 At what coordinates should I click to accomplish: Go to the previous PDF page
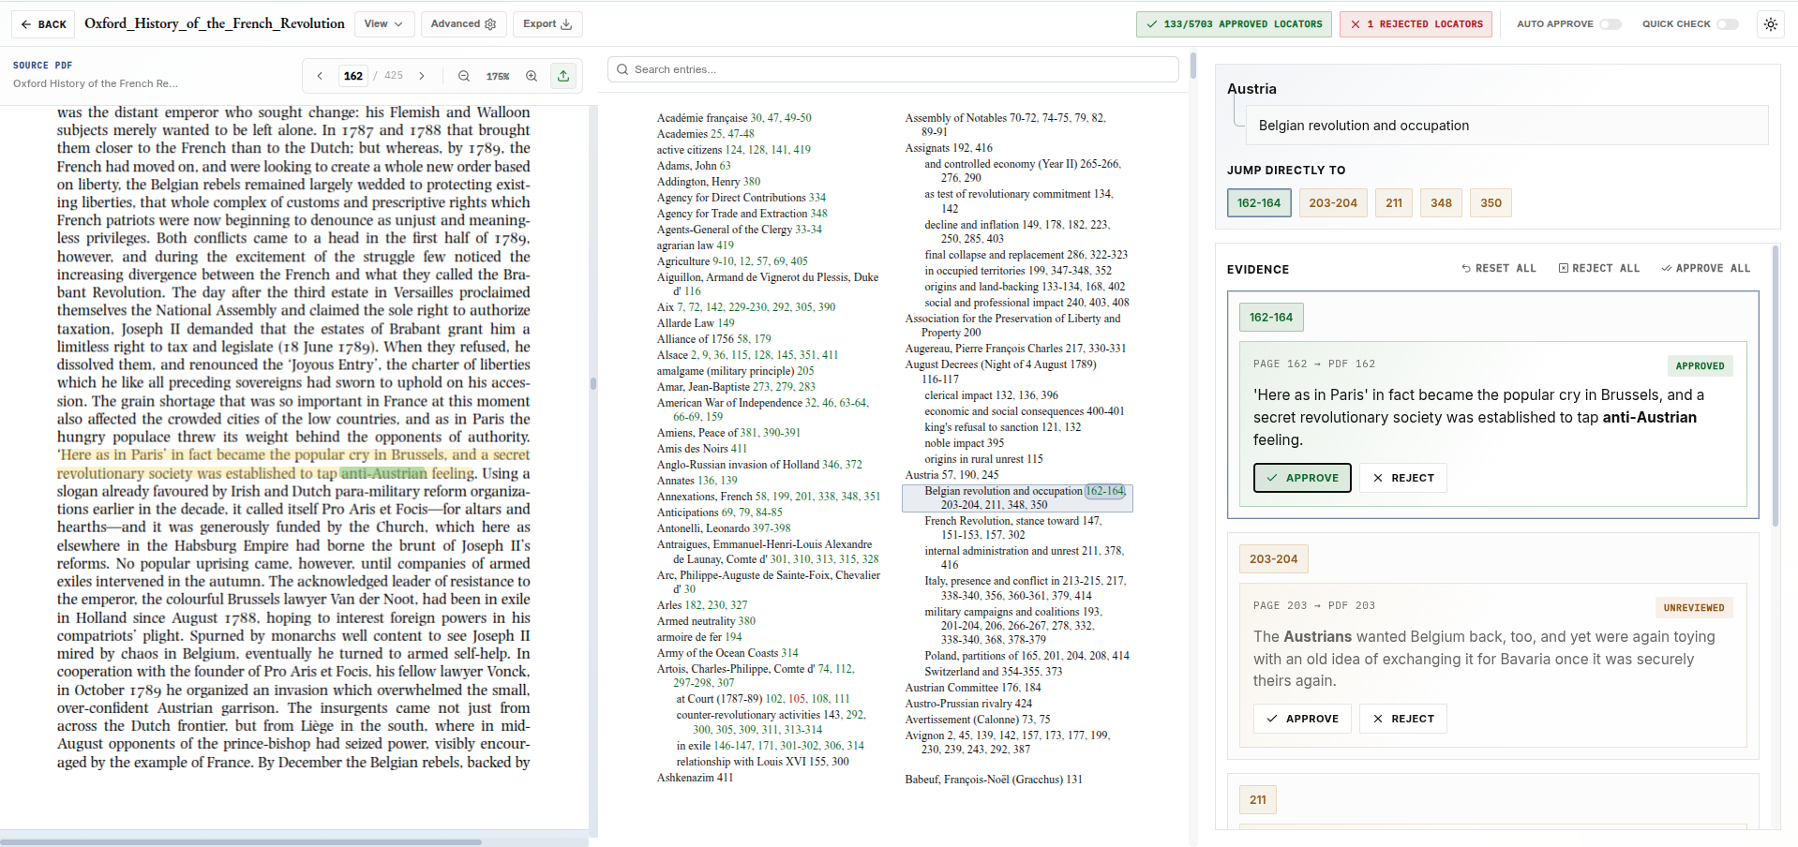[x=320, y=75]
